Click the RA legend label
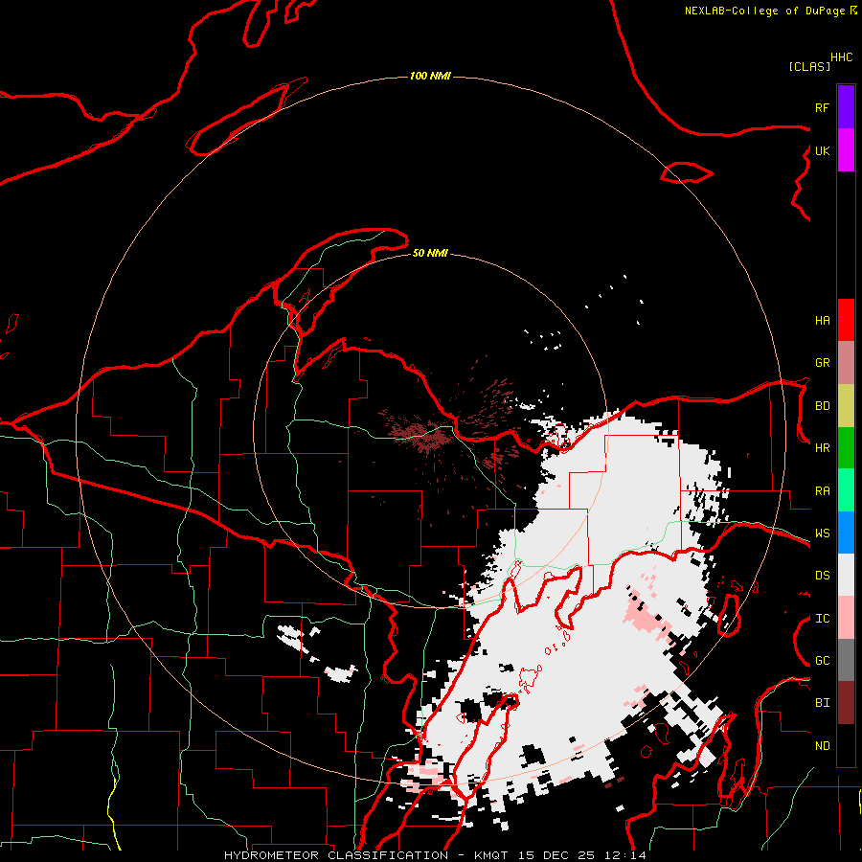 [x=822, y=491]
